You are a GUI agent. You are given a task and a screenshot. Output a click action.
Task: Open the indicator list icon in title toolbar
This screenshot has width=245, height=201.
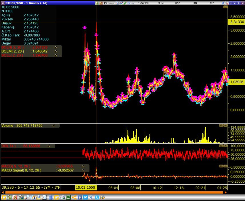(x=117, y=3)
